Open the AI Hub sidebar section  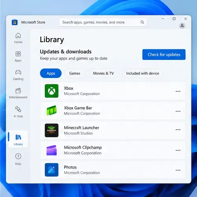coord(18,112)
